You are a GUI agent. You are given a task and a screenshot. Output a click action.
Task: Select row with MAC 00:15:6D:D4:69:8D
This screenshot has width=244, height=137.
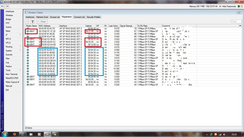pyautogui.click(x=111, y=85)
